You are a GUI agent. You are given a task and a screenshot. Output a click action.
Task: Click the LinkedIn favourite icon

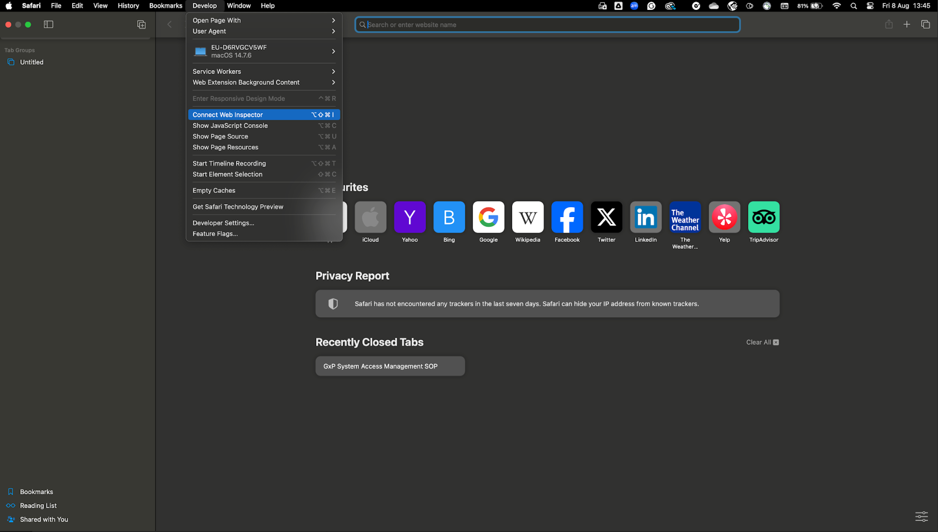coord(645,217)
